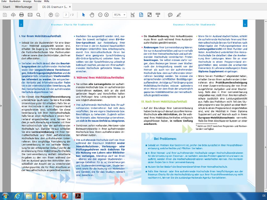Click heading "II. Während Ihres Mobilitätsaufenthaltes"
The height and width of the screenshot is (200, 267).
tap(99, 78)
